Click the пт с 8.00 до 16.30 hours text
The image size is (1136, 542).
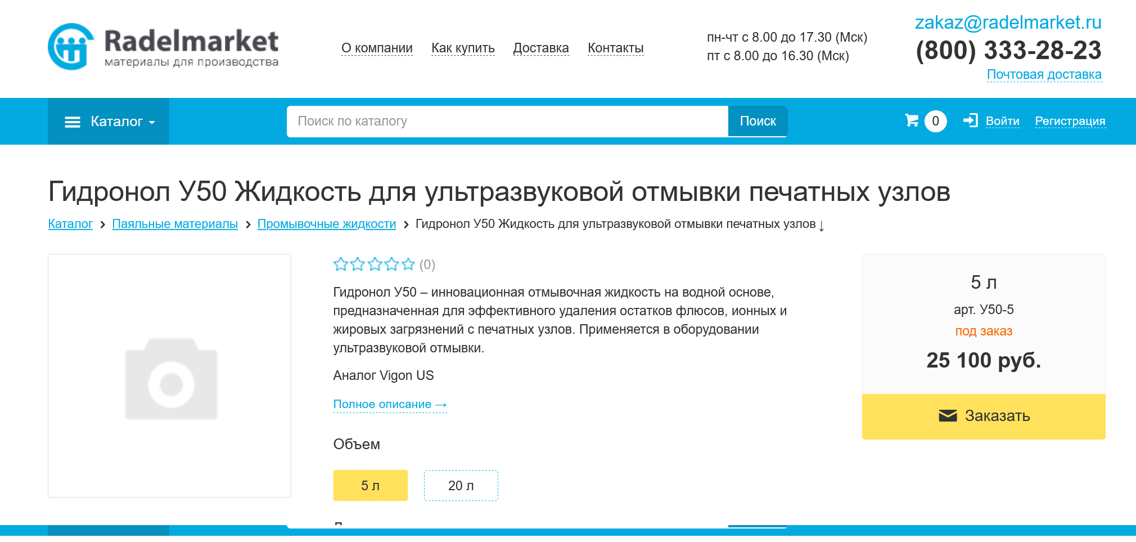(778, 56)
